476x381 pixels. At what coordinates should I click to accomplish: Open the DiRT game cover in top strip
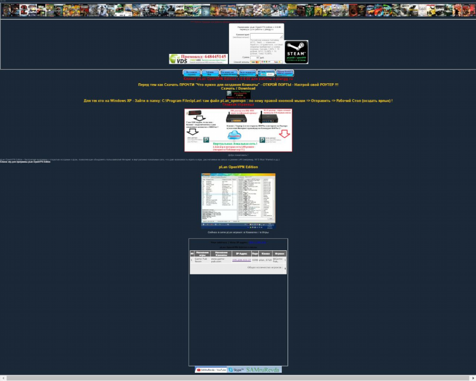pos(180,10)
